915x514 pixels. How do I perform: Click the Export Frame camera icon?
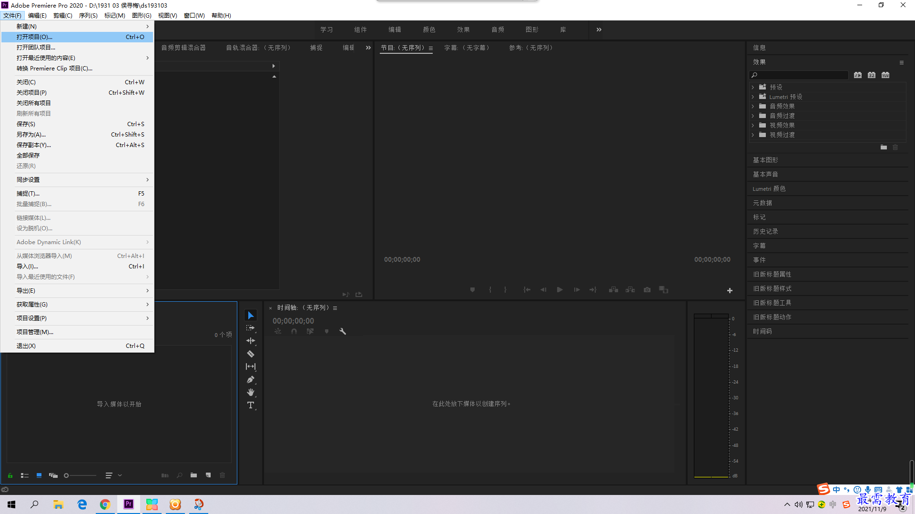click(647, 289)
